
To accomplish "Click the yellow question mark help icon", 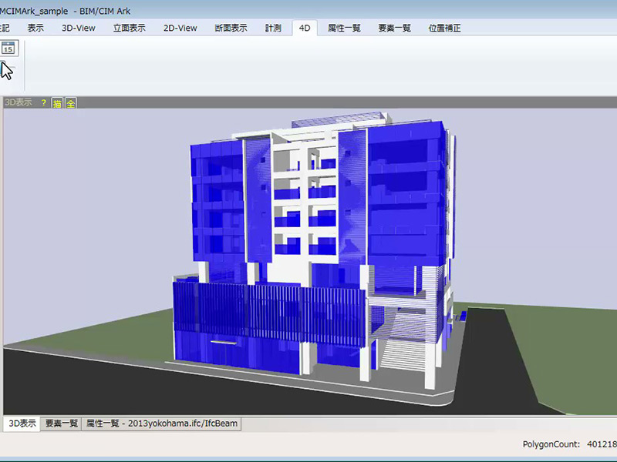I will 44,103.
